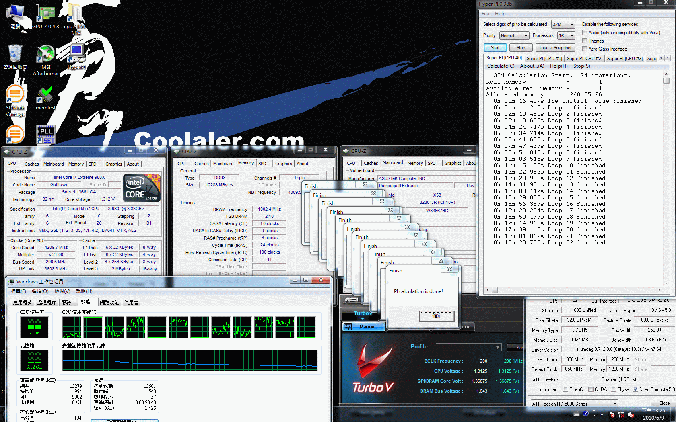Open the volume tray icon
This screenshot has height=422, width=676.
coord(631,414)
